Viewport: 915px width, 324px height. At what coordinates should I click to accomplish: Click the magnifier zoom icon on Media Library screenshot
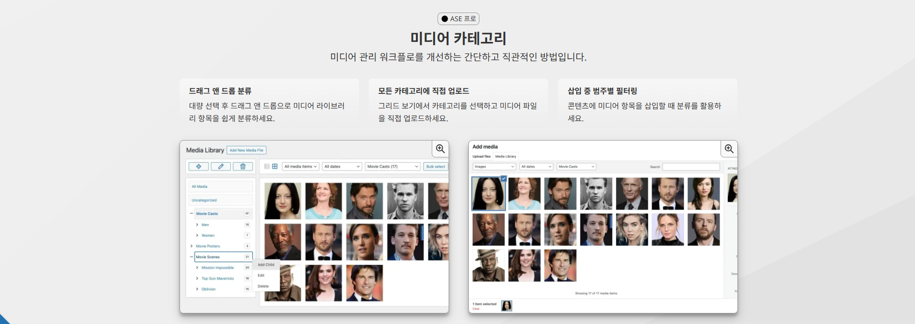coord(440,149)
